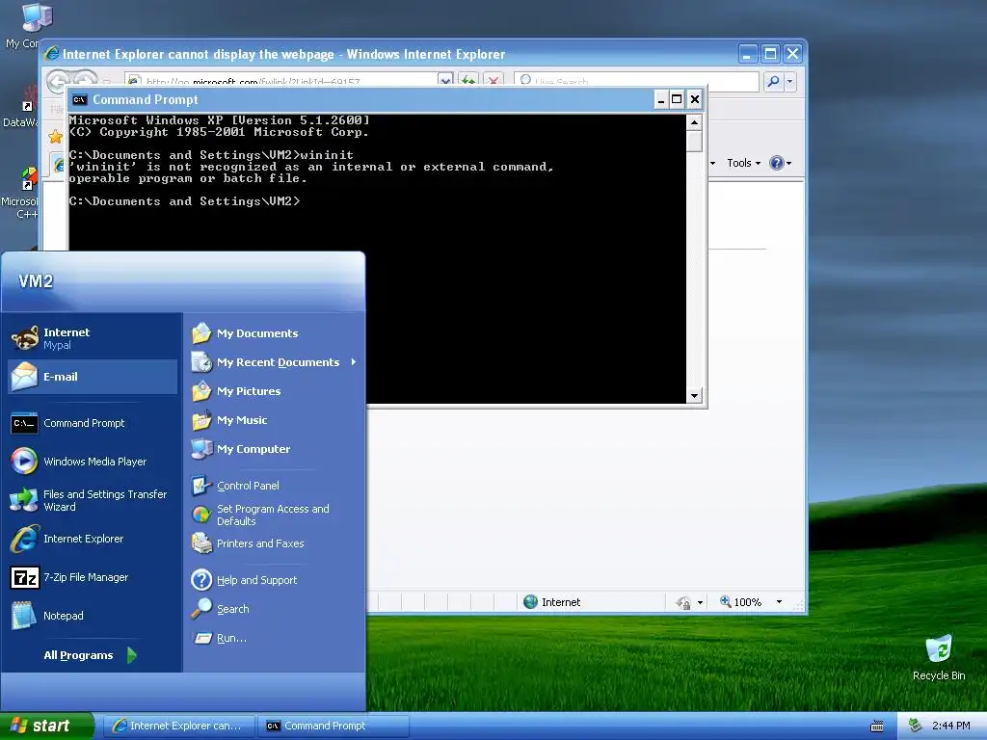Click inside the Live Search input field
This screenshot has width=987, height=740.
pos(636,81)
